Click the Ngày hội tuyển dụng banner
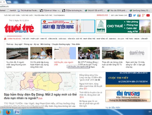The image size is (152, 115). coord(68,26)
